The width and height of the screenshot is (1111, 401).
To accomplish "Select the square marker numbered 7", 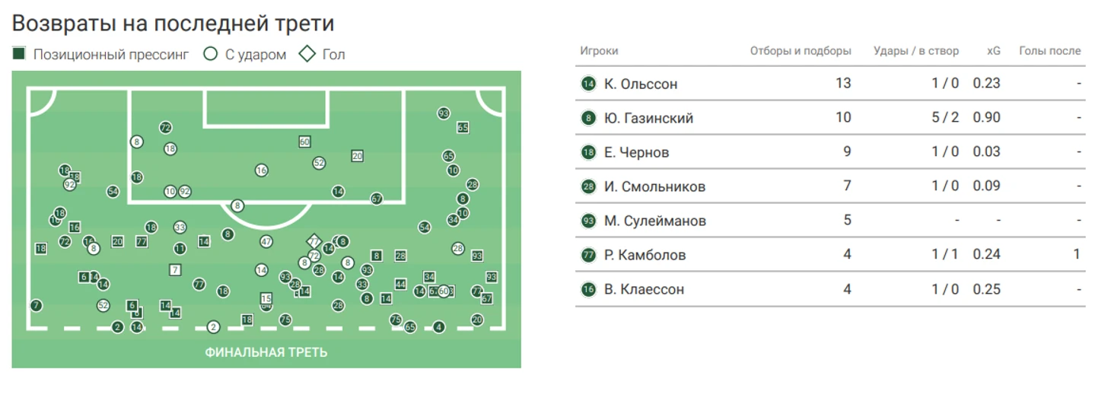I will click(x=175, y=270).
